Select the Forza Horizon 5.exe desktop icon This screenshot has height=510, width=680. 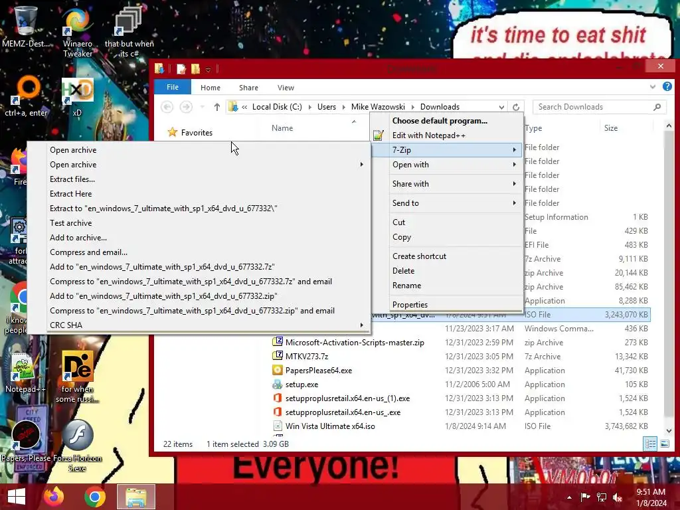point(77,445)
